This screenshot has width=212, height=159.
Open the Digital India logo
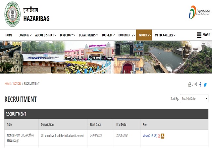(x=199, y=12)
